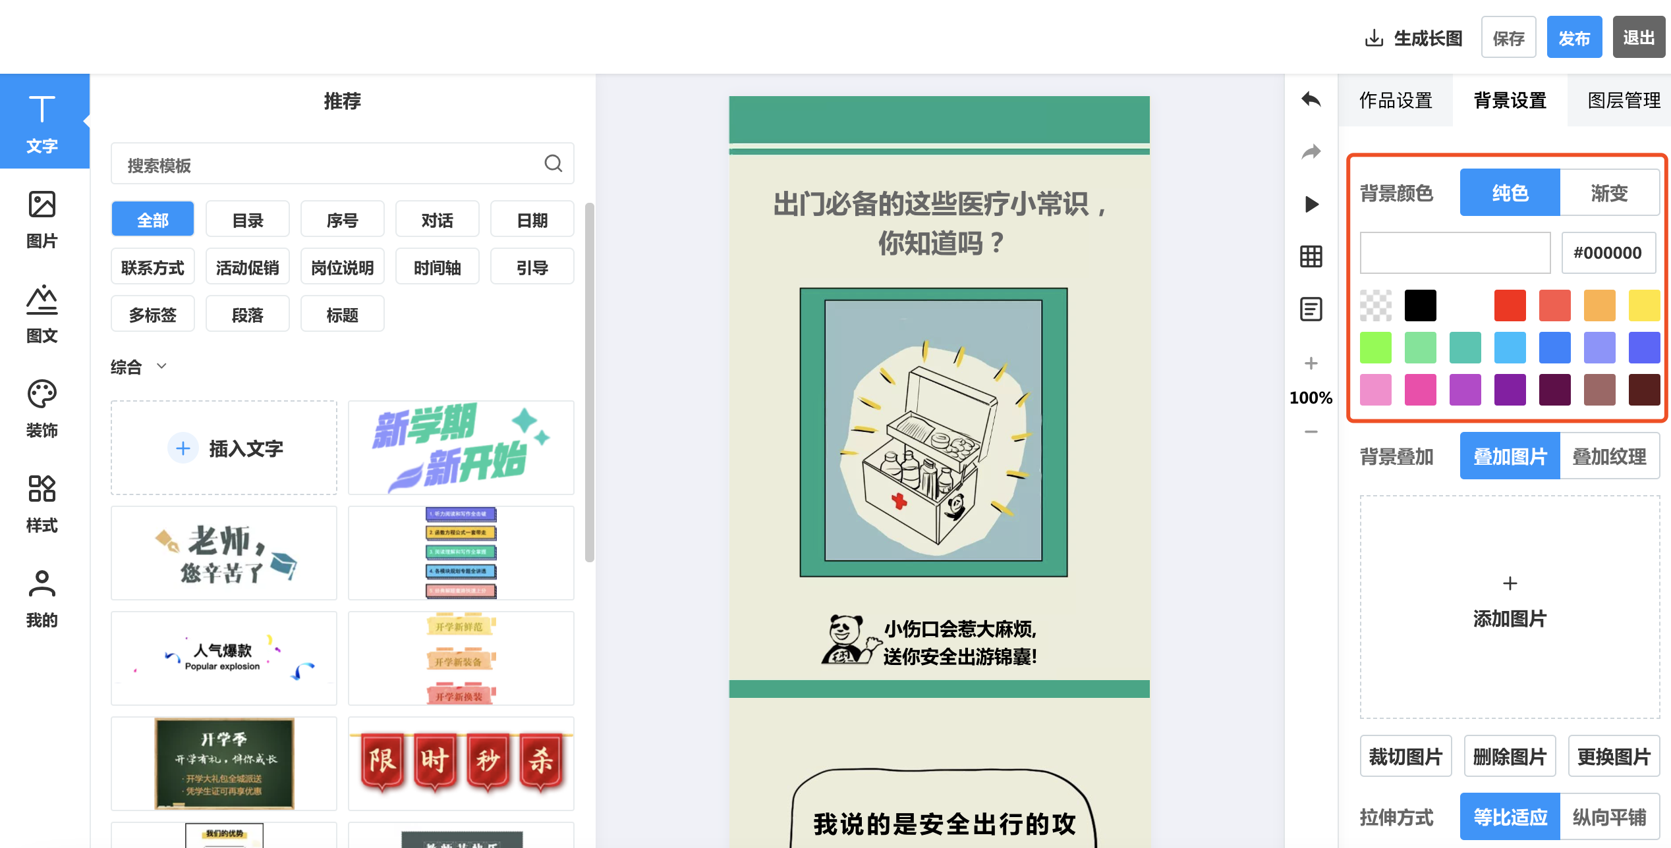Pick the lime green color swatch
The image size is (1671, 848).
pyautogui.click(x=1376, y=347)
